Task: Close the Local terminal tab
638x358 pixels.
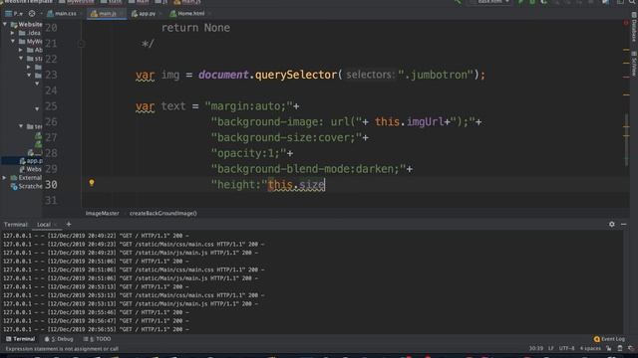Action: [56, 225]
